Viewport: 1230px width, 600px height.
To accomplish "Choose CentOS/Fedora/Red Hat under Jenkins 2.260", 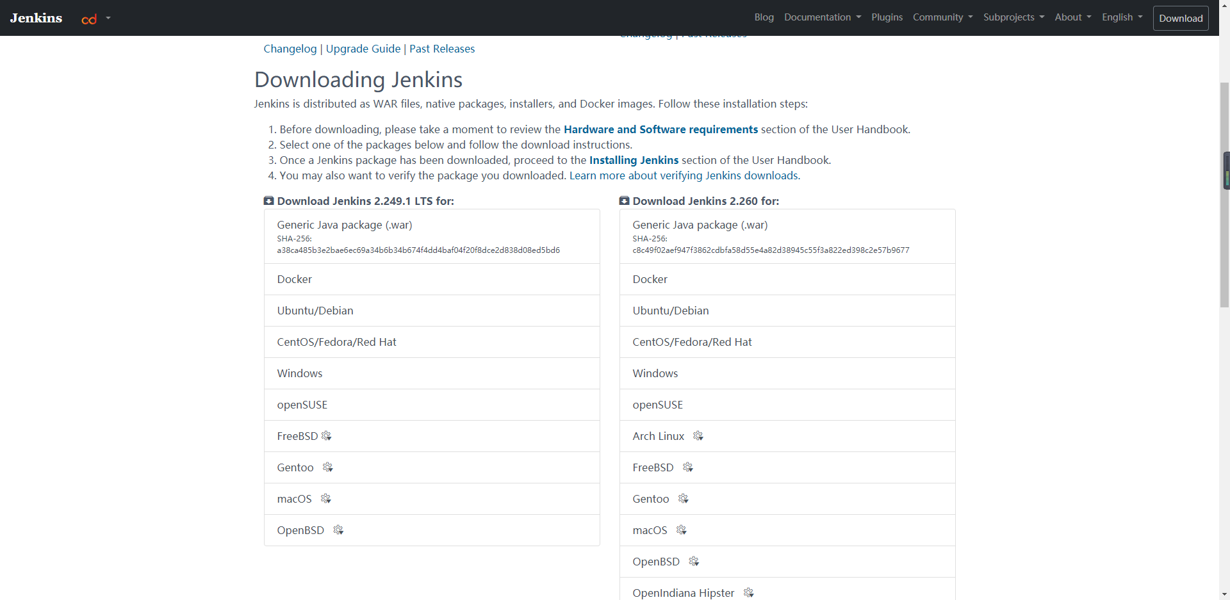I will coord(787,342).
